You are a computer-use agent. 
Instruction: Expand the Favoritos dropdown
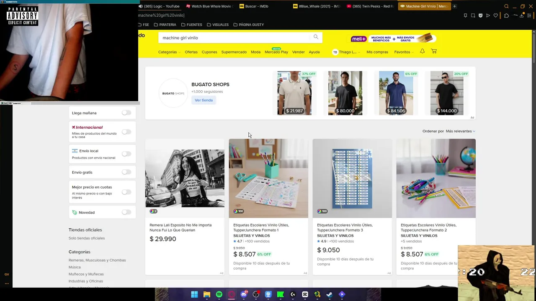click(404, 52)
